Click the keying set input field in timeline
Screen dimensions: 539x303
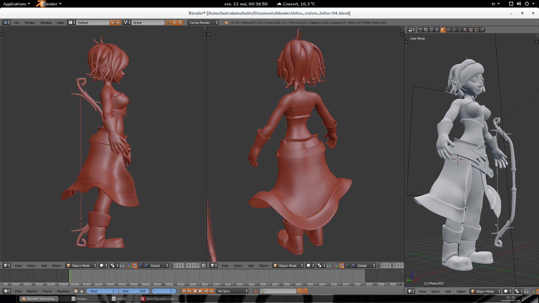coord(278,291)
